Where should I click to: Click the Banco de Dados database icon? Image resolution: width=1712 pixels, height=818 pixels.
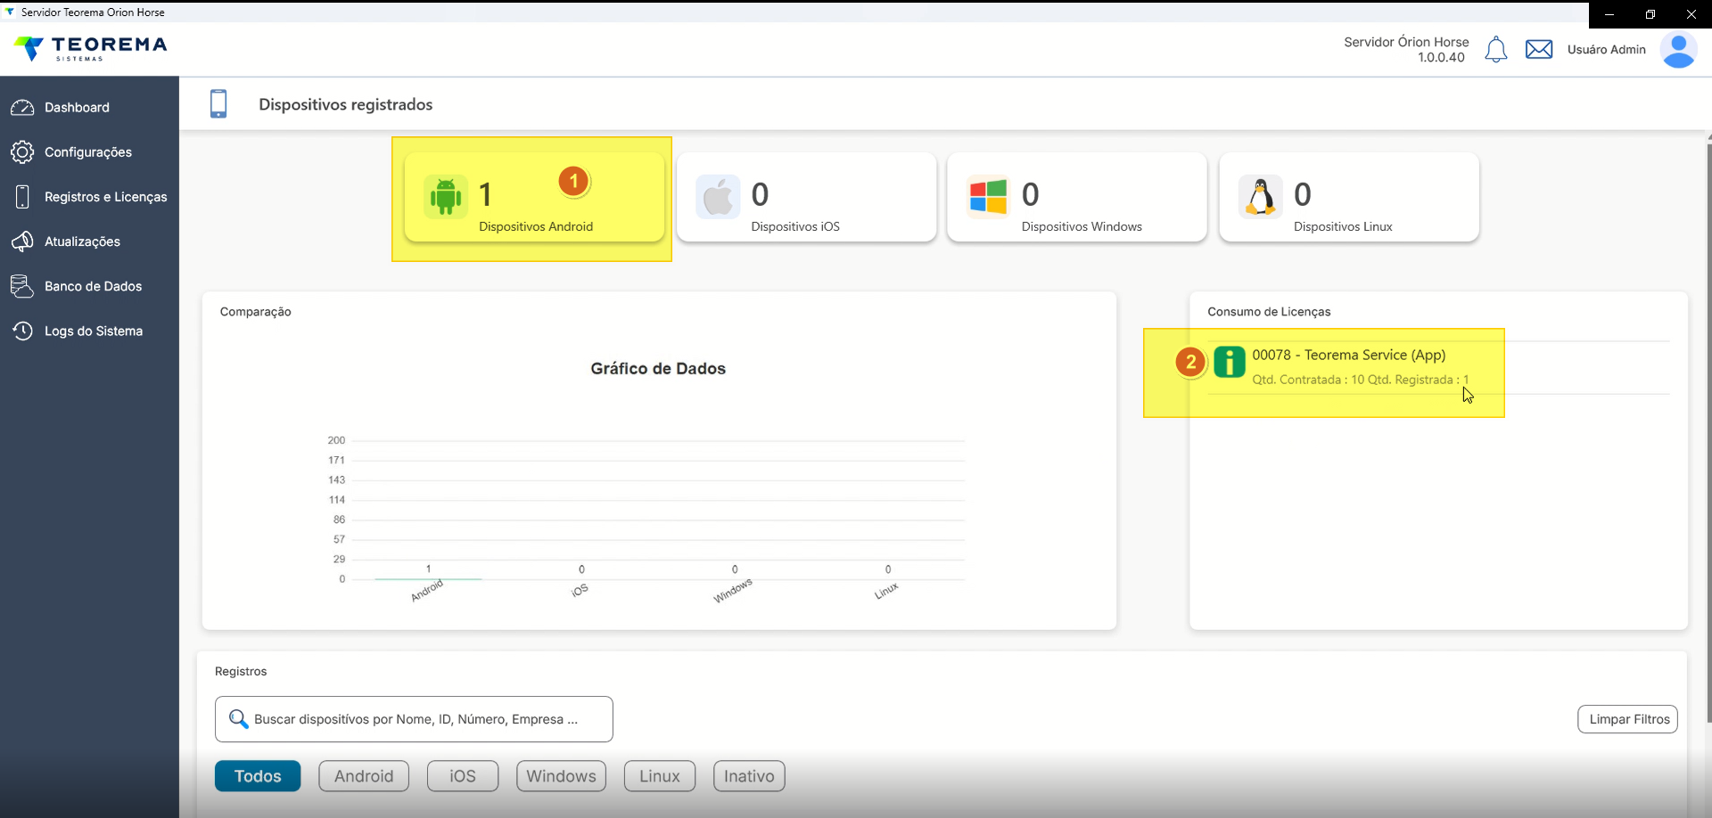pos(22,286)
